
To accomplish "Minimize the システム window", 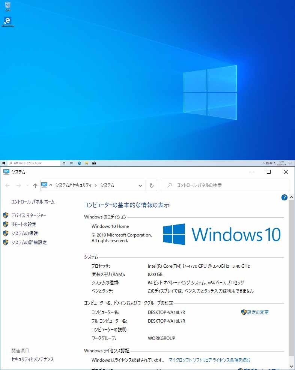I will [x=252, y=172].
